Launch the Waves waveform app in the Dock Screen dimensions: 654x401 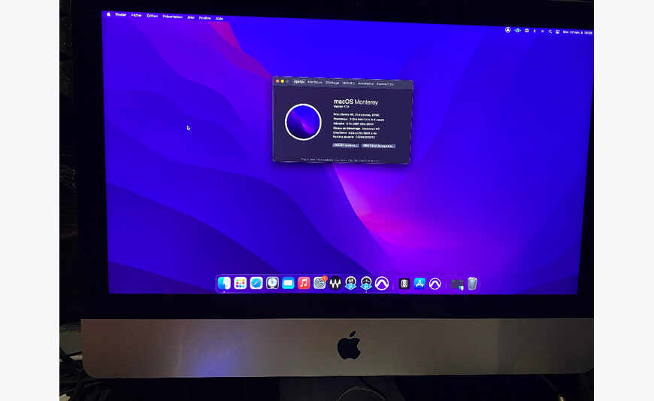335,284
